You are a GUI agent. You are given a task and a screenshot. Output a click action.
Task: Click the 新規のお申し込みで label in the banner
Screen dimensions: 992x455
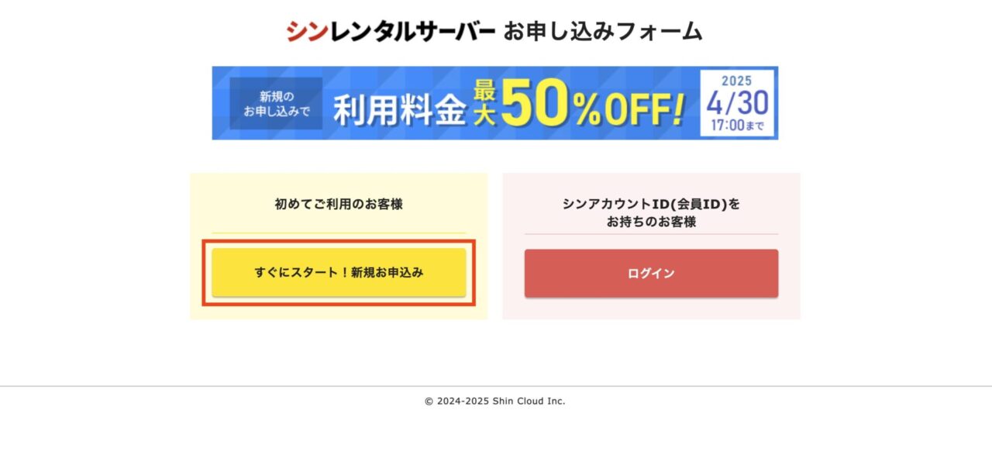point(276,103)
